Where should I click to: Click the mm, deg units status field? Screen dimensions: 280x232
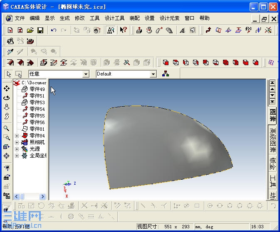tap(221, 227)
